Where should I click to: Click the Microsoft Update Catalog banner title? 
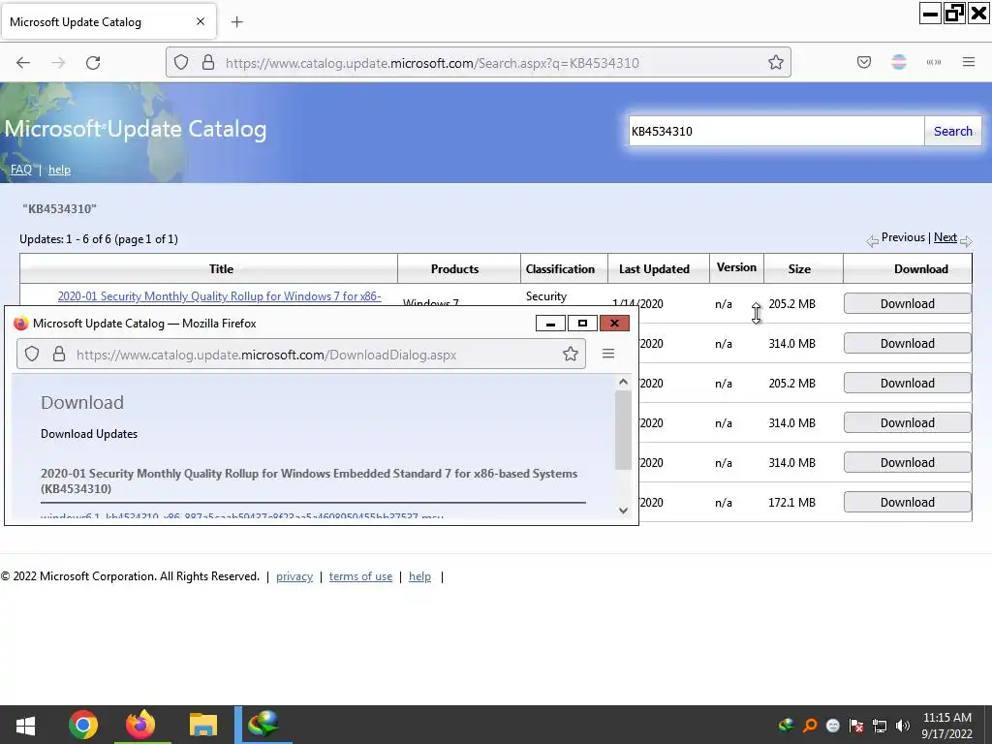[x=135, y=129]
